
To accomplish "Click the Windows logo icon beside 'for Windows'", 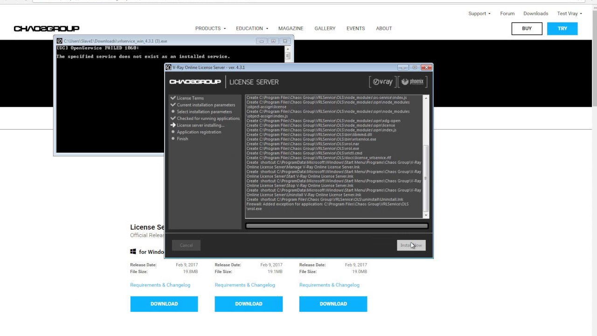I will 133,252.
